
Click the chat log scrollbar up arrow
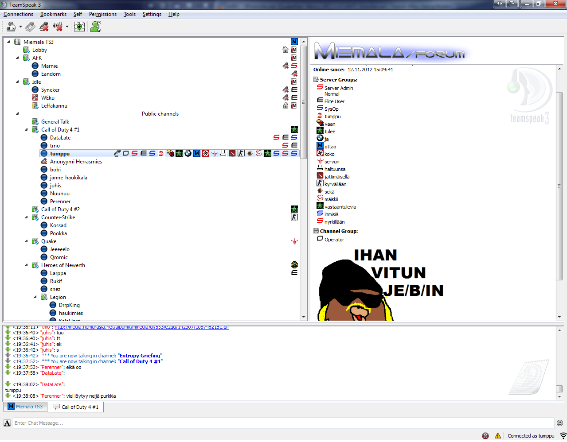tap(559, 330)
